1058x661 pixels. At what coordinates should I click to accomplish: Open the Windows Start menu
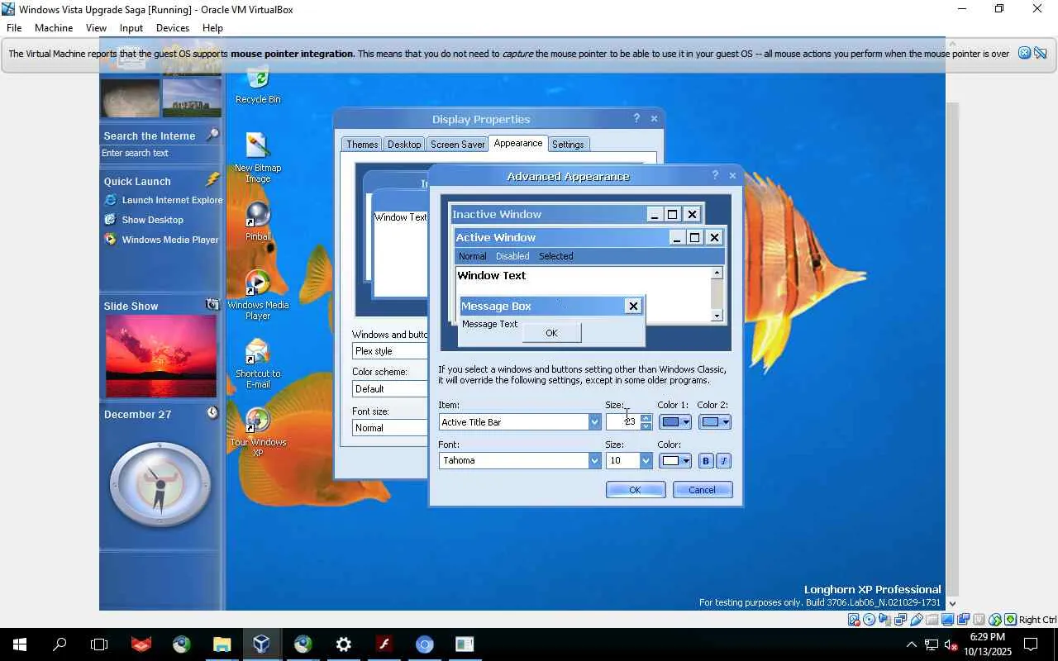(x=20, y=644)
